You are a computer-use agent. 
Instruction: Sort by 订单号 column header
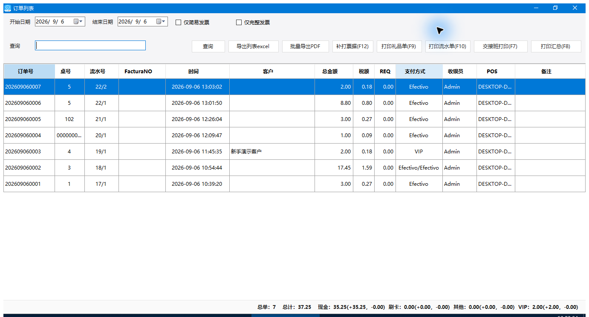[29, 72]
